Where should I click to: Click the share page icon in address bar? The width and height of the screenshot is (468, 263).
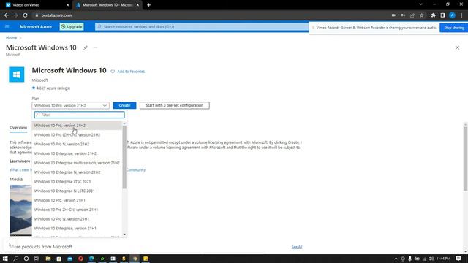pyautogui.click(x=412, y=15)
